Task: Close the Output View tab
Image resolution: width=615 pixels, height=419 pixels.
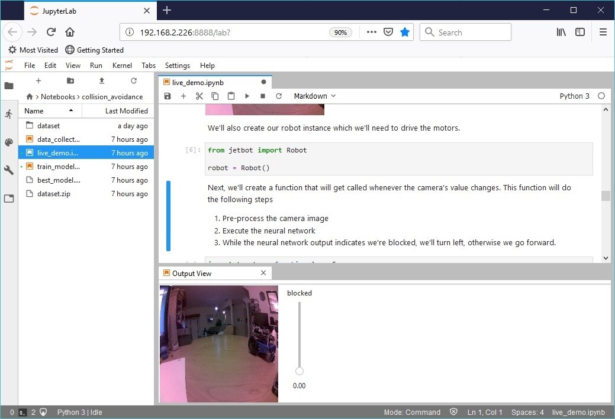Action: point(264,273)
